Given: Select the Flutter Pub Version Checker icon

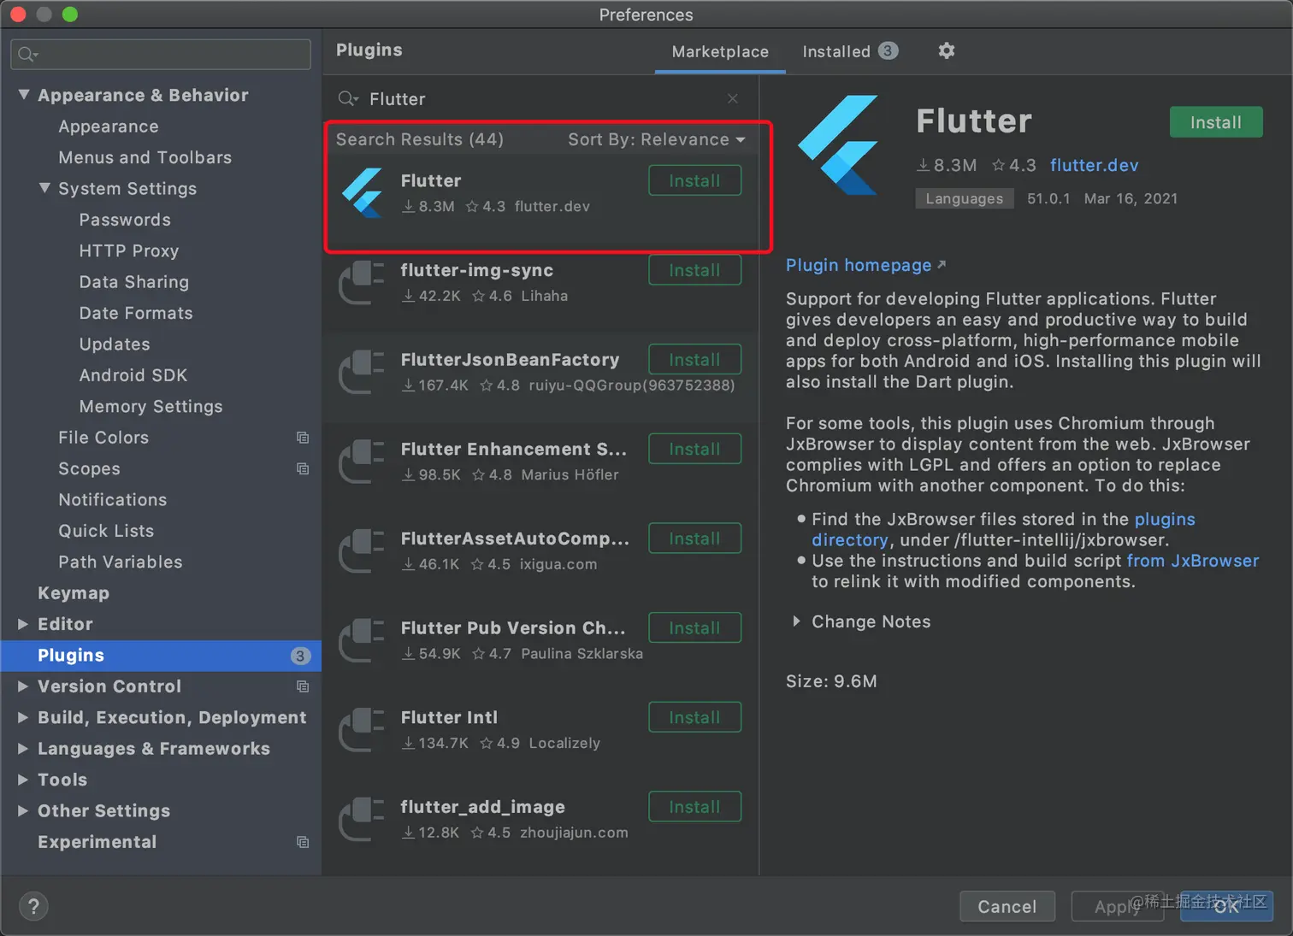Looking at the screenshot, I should click(x=362, y=640).
